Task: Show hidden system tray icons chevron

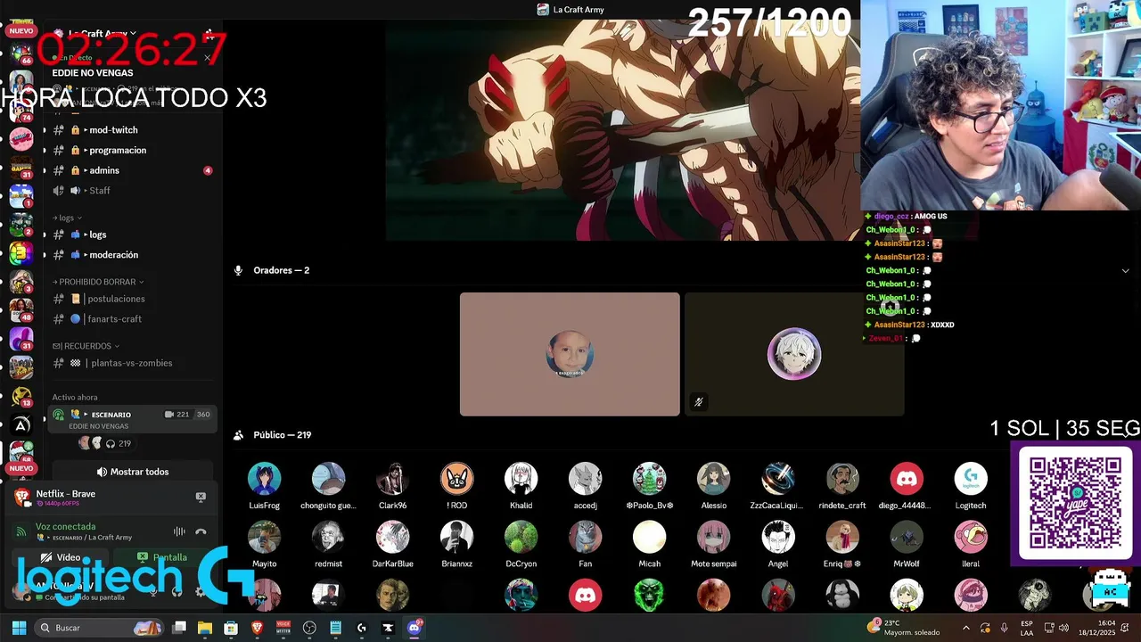Action: point(965,628)
